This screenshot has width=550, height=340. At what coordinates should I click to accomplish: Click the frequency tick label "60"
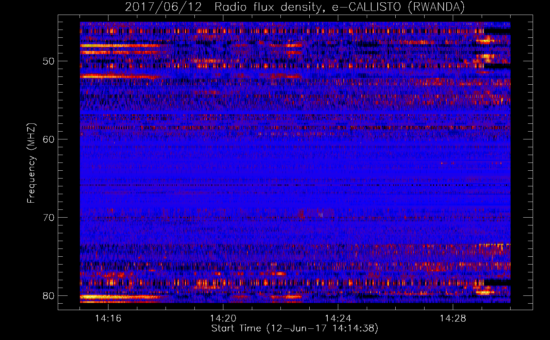(49, 139)
